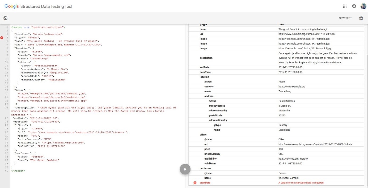
Task: Click code line "validFrom" in editor
Action: [41, 146]
